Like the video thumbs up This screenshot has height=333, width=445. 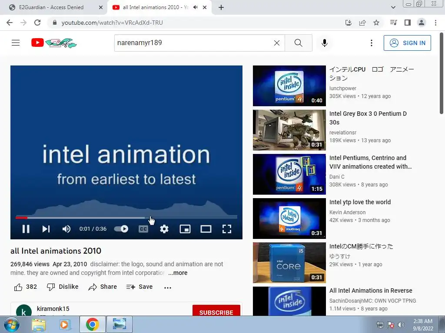pyautogui.click(x=26, y=287)
